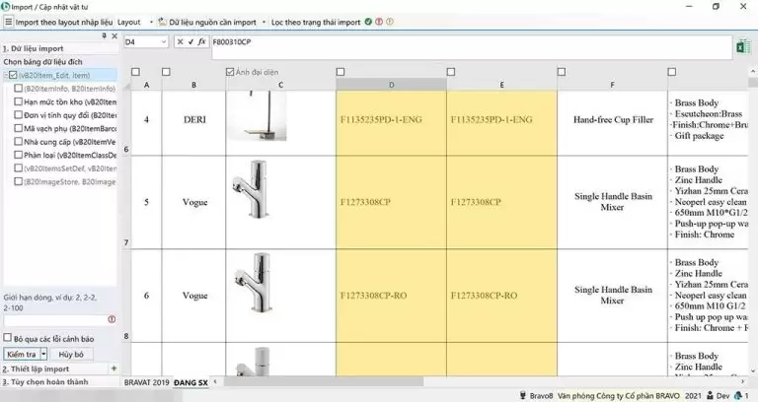This screenshot has height=402, width=758.
Task: Click the yellow cell F1273308CP in column D
Action: (x=391, y=202)
